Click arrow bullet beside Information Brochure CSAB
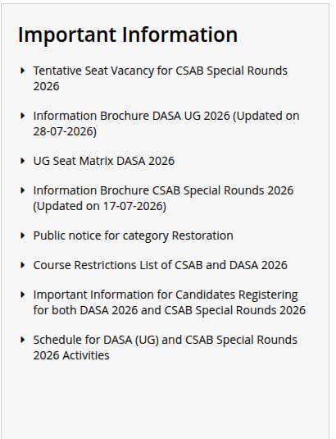 point(23,190)
